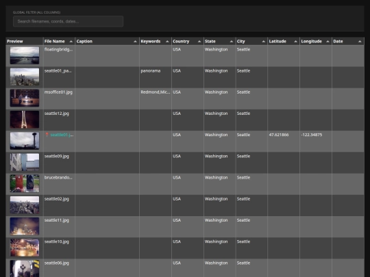The height and width of the screenshot is (277, 370).
Task: Click the Caption header label
Action: (x=84, y=41)
